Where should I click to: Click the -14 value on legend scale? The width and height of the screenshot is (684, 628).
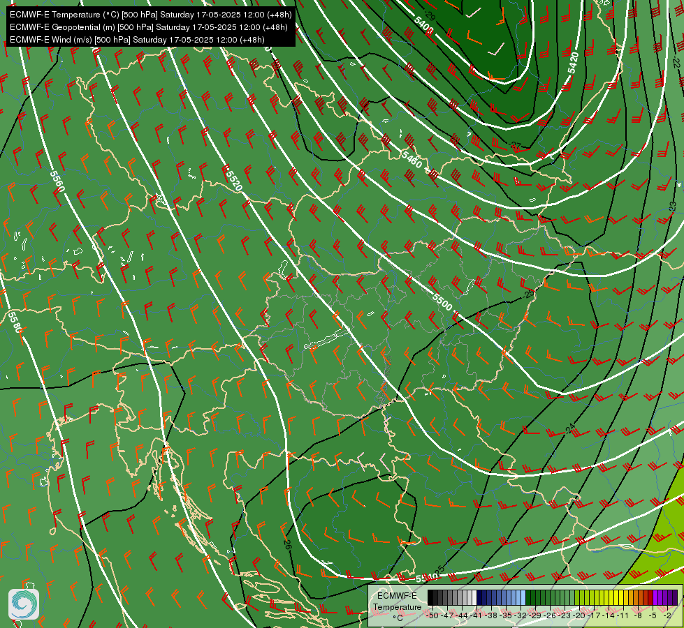609,615
